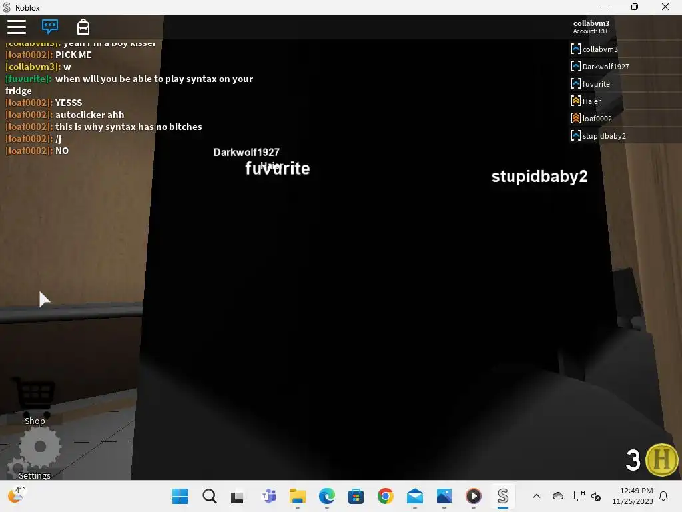Click chat message 'YESSS'
Viewport: 682px width, 512px height.
(x=69, y=103)
